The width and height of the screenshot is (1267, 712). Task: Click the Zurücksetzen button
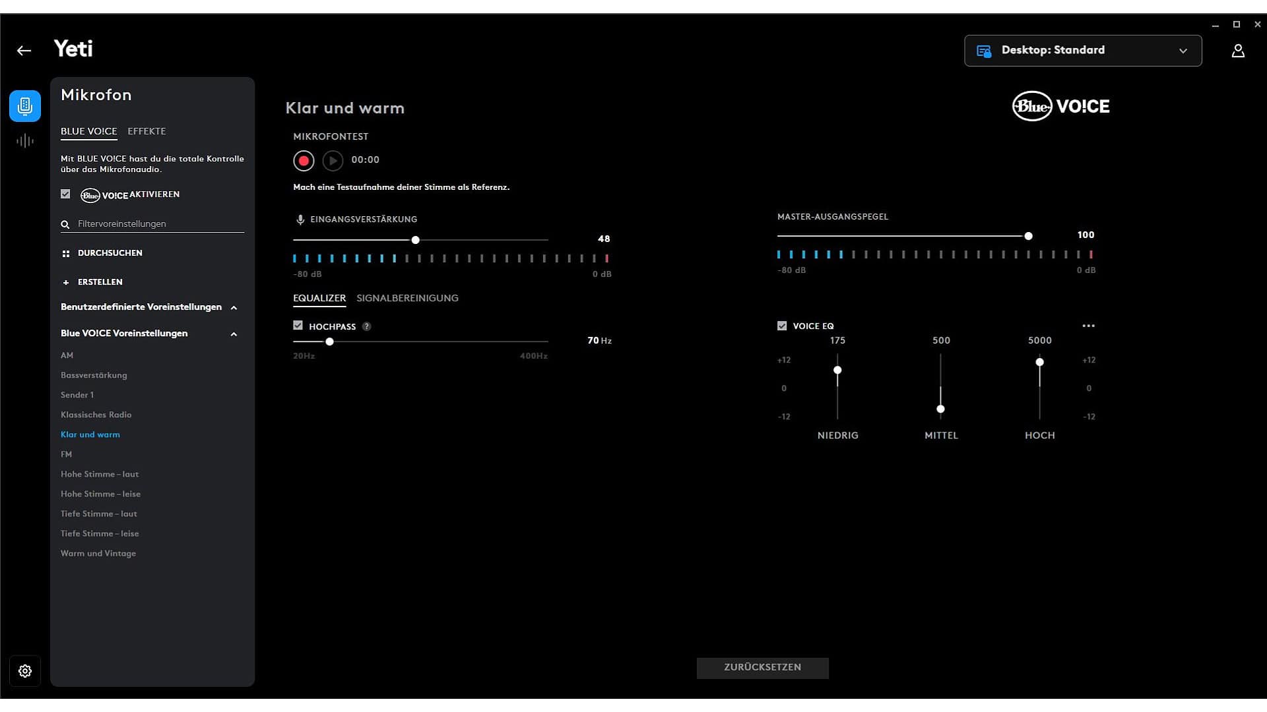(x=763, y=668)
